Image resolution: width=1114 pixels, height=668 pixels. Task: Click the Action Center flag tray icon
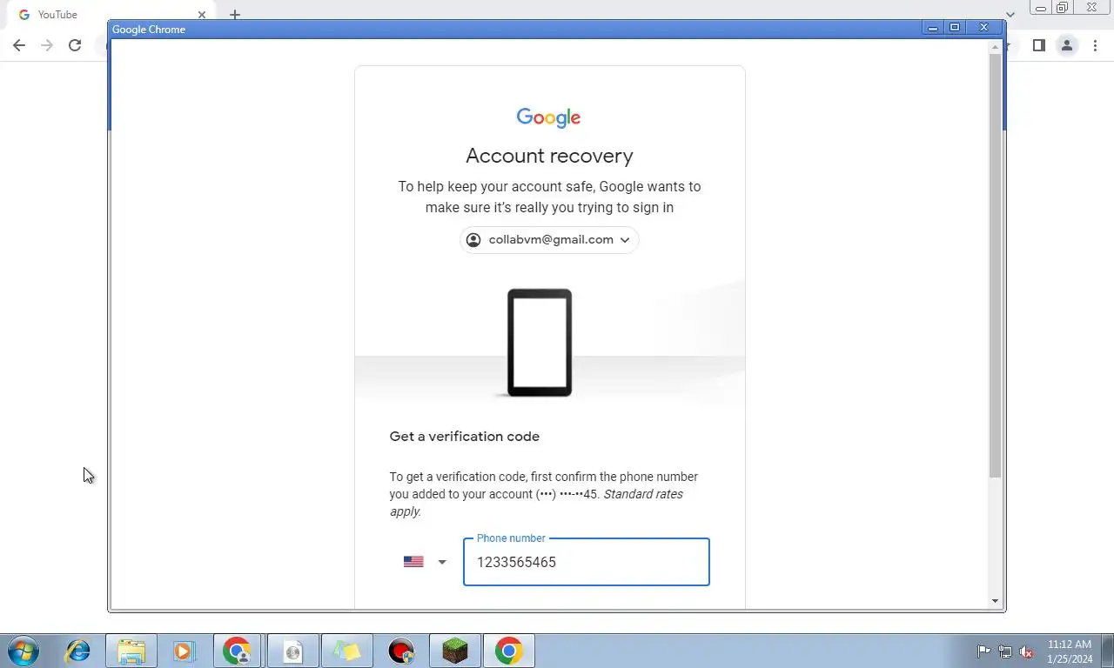coord(983,651)
